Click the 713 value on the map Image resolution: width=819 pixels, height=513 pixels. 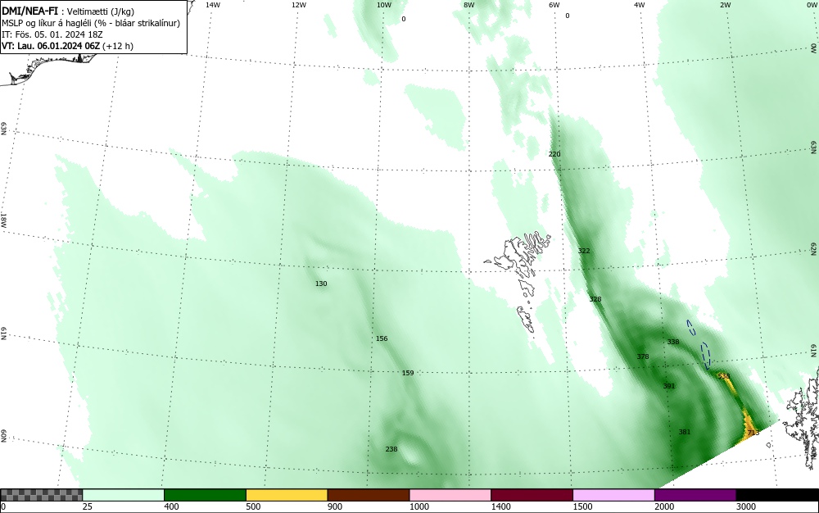click(x=753, y=433)
